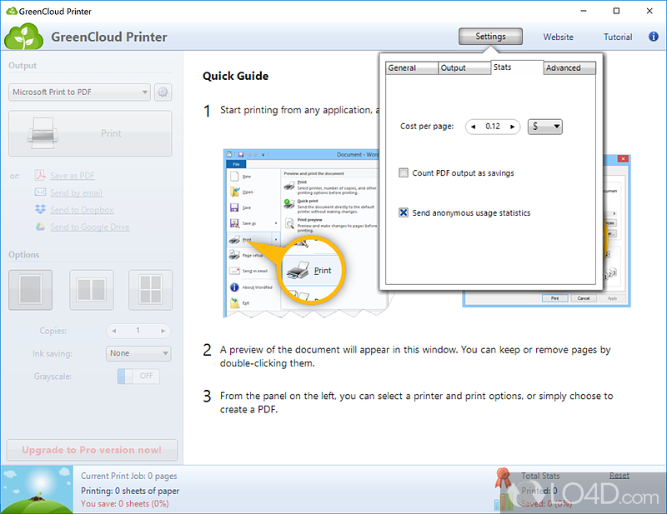
Task: Open the Tutorial link
Action: tap(618, 37)
